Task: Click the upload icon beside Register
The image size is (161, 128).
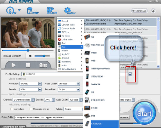Action: (x=153, y=11)
